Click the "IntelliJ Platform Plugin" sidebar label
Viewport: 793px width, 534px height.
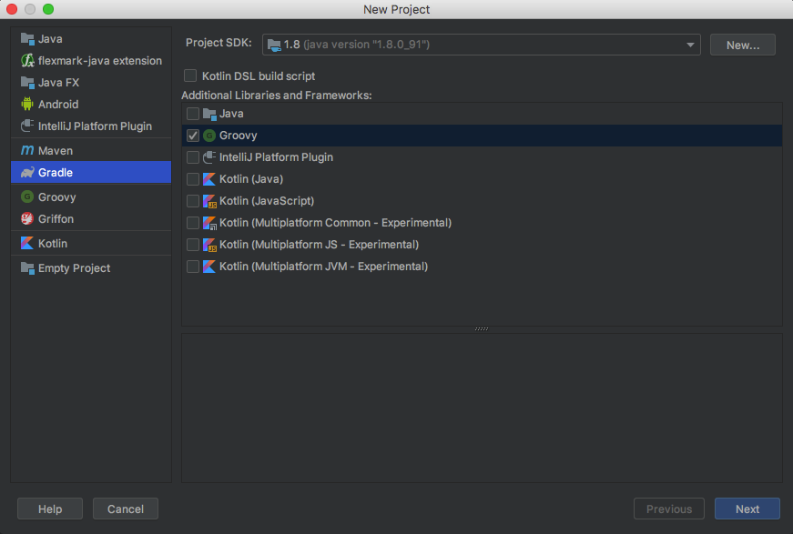pyautogui.click(x=95, y=126)
